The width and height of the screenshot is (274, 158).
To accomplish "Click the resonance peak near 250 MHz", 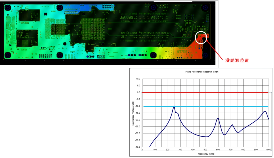I will pyautogui.click(x=174, y=107).
